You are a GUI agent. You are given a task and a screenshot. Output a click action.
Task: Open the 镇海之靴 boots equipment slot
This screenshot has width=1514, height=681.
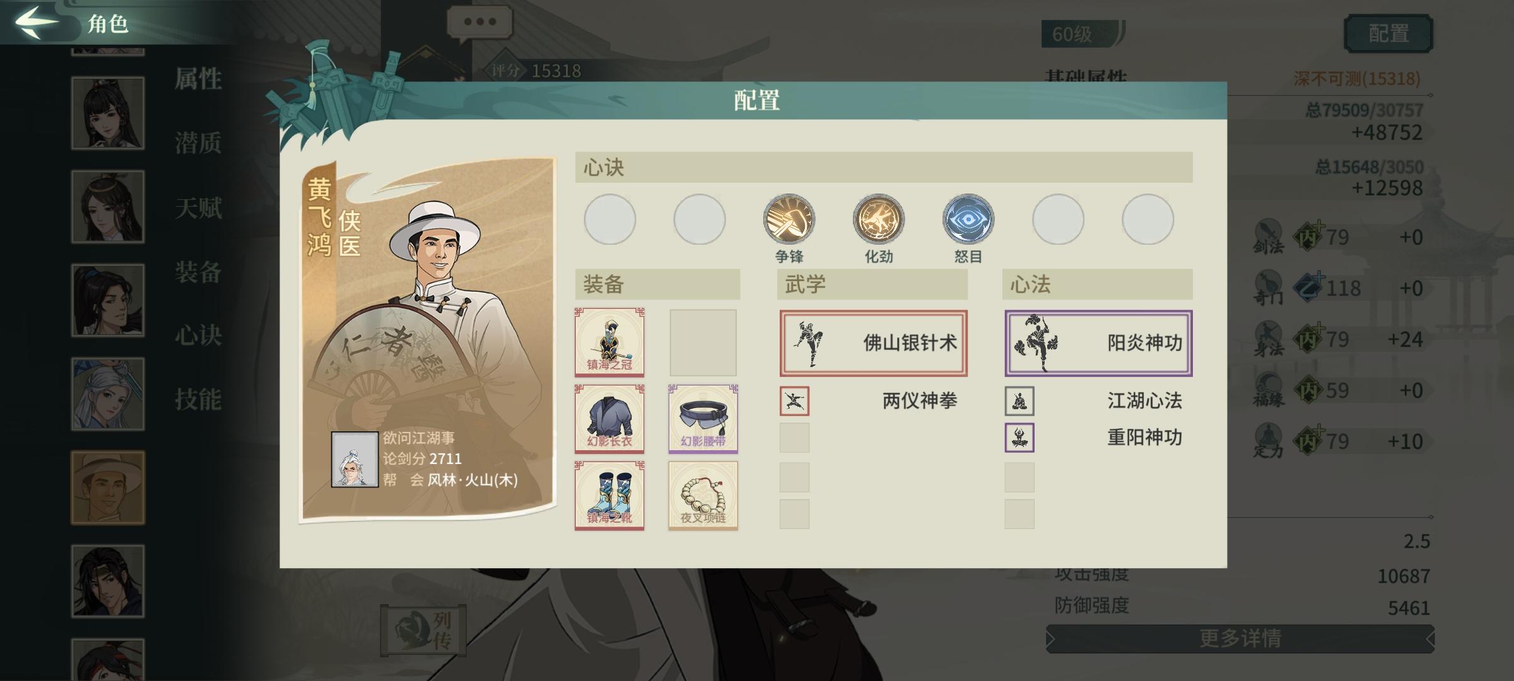(x=609, y=496)
